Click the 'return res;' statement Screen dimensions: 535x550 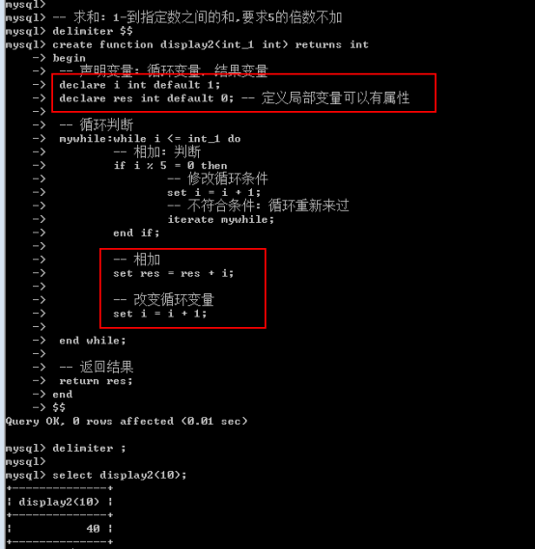96,381
